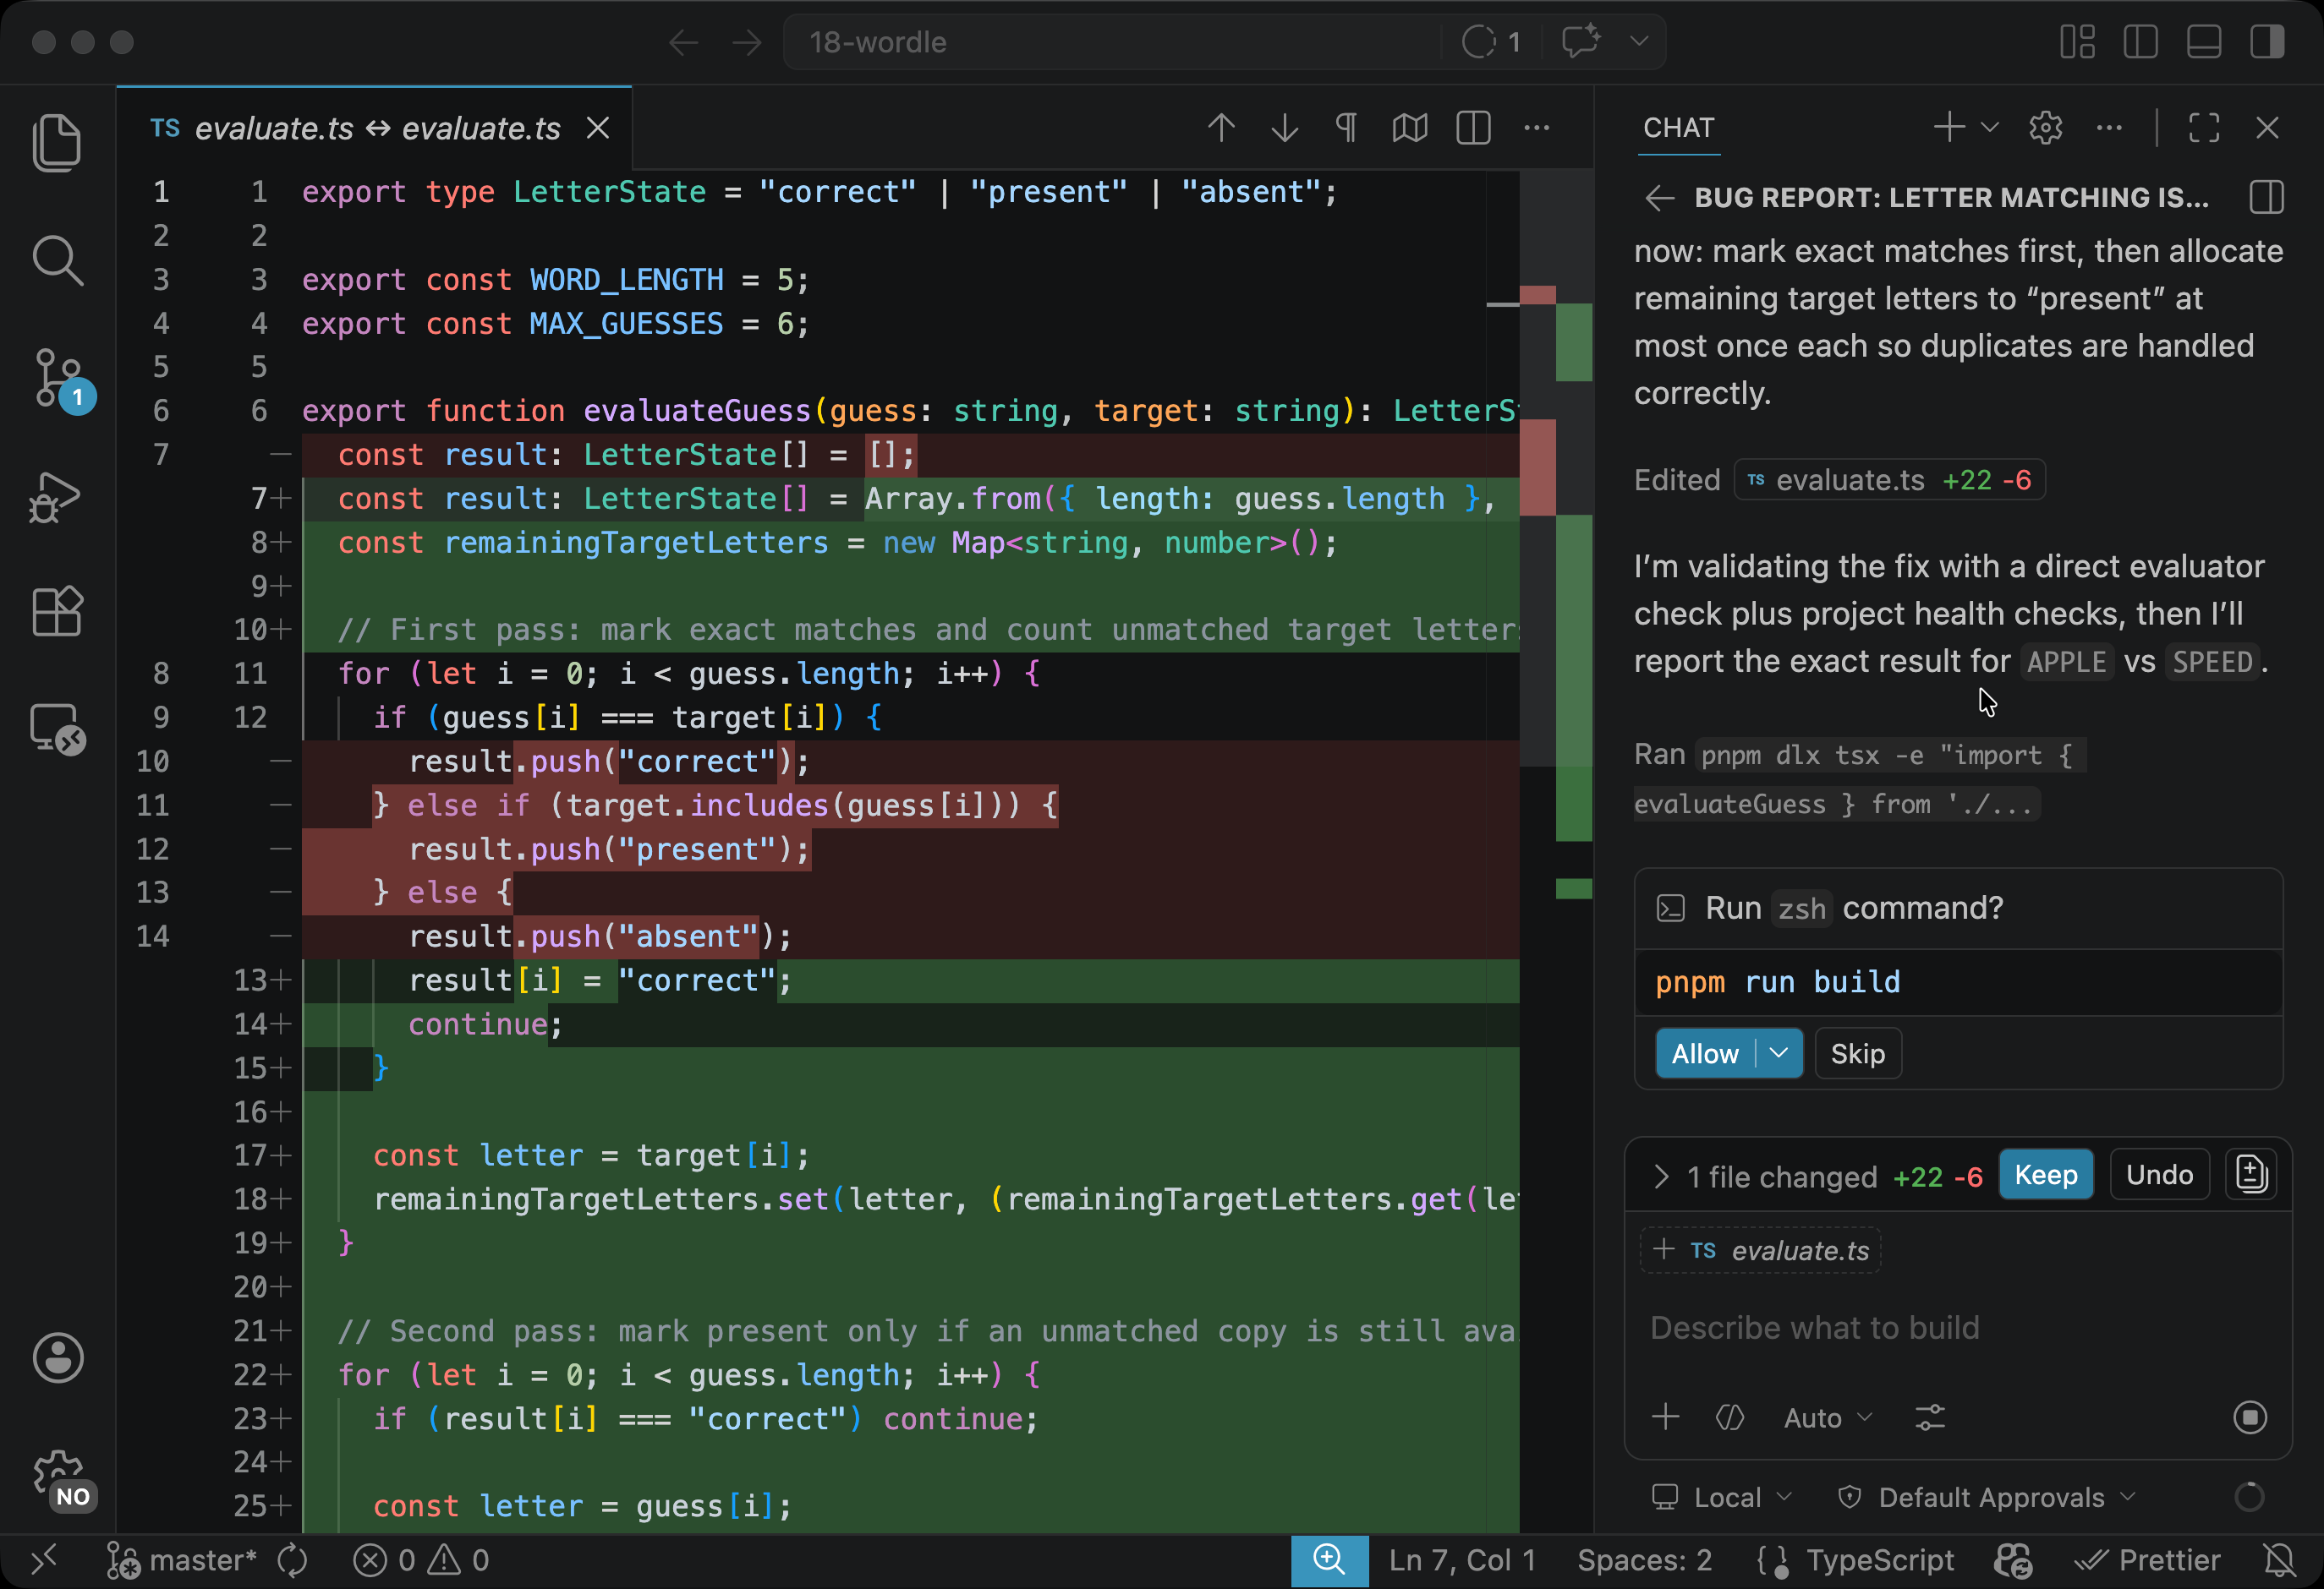Image resolution: width=2324 pixels, height=1589 pixels.
Task: Toggle bottom panel visibility
Action: coord(2204,42)
